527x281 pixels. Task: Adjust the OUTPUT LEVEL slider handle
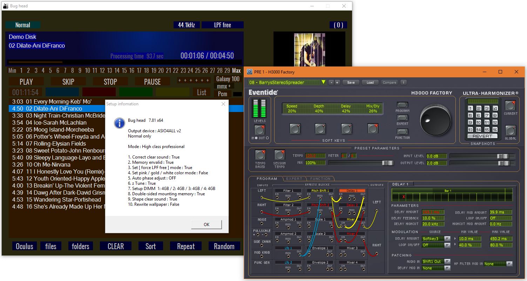click(504, 163)
